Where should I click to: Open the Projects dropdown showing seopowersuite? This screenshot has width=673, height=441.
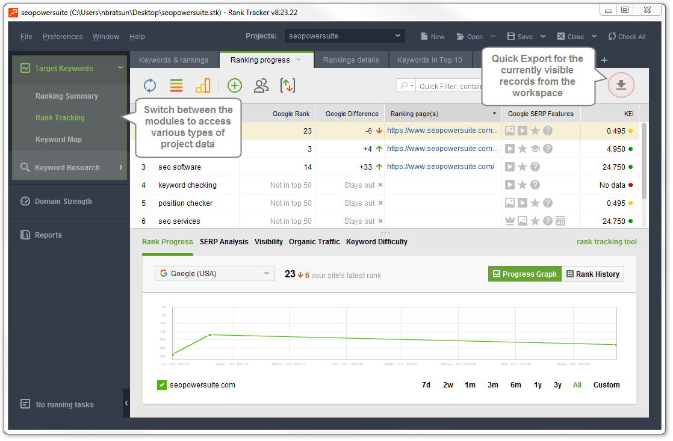[x=345, y=36]
